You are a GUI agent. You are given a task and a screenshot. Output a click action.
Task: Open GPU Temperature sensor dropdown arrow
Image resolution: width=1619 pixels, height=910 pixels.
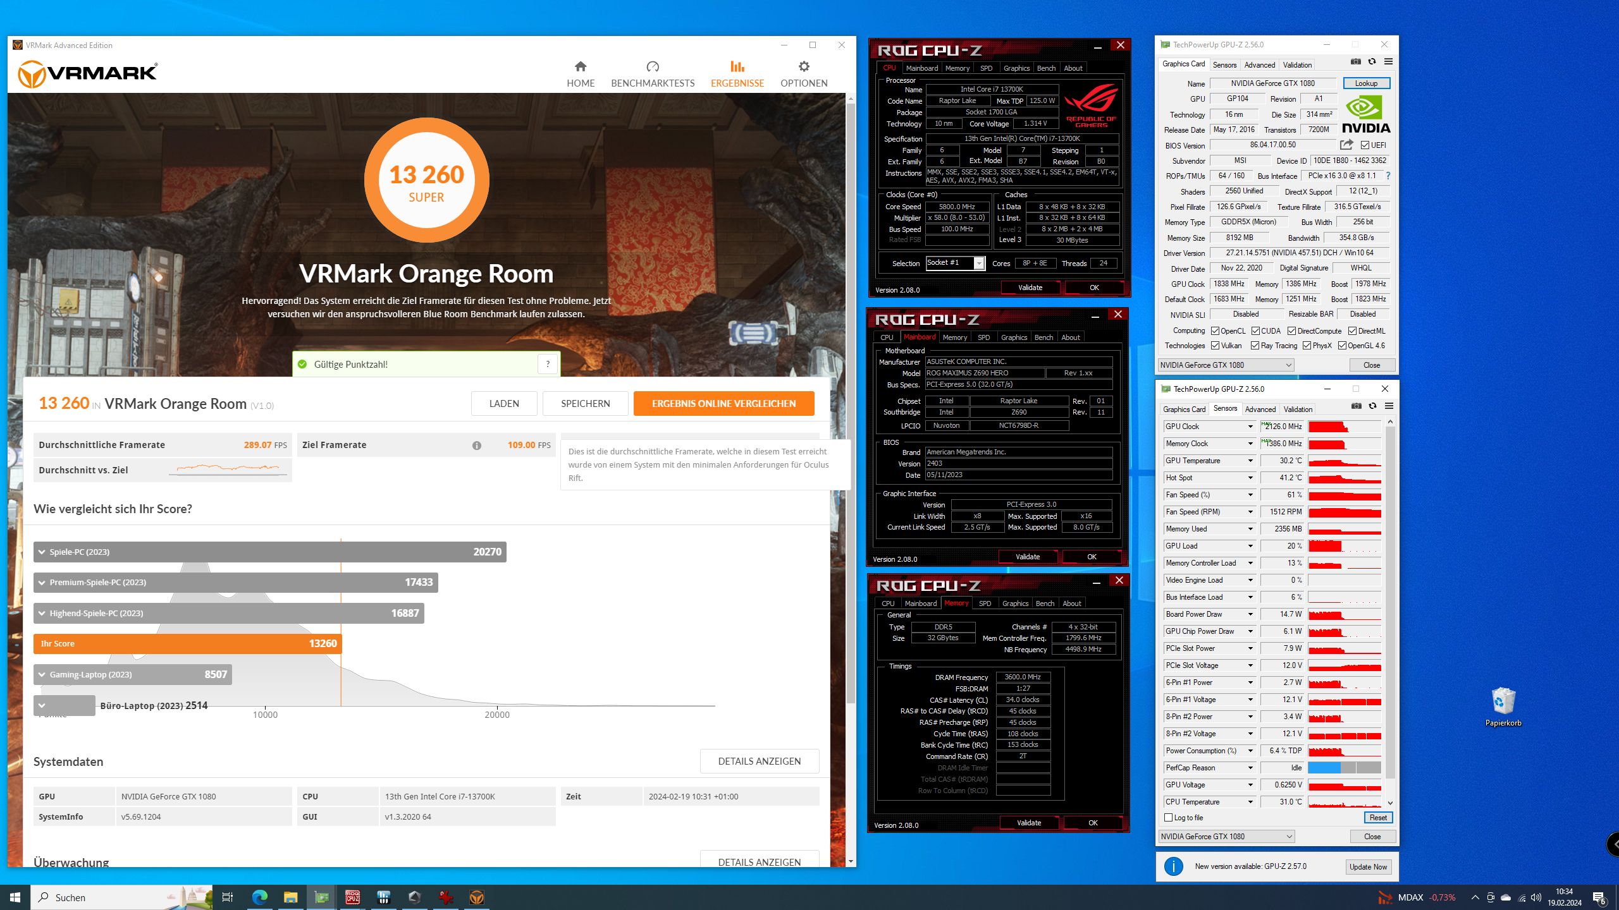click(1250, 461)
